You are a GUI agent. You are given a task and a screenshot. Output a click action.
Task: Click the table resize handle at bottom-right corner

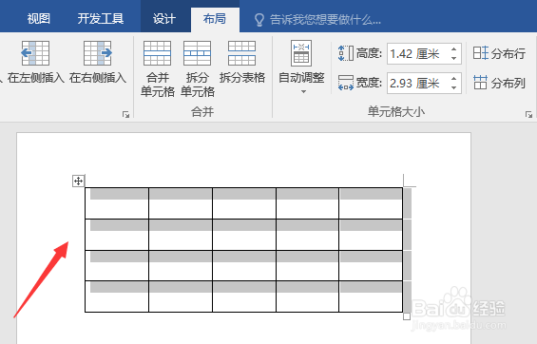tap(407, 316)
